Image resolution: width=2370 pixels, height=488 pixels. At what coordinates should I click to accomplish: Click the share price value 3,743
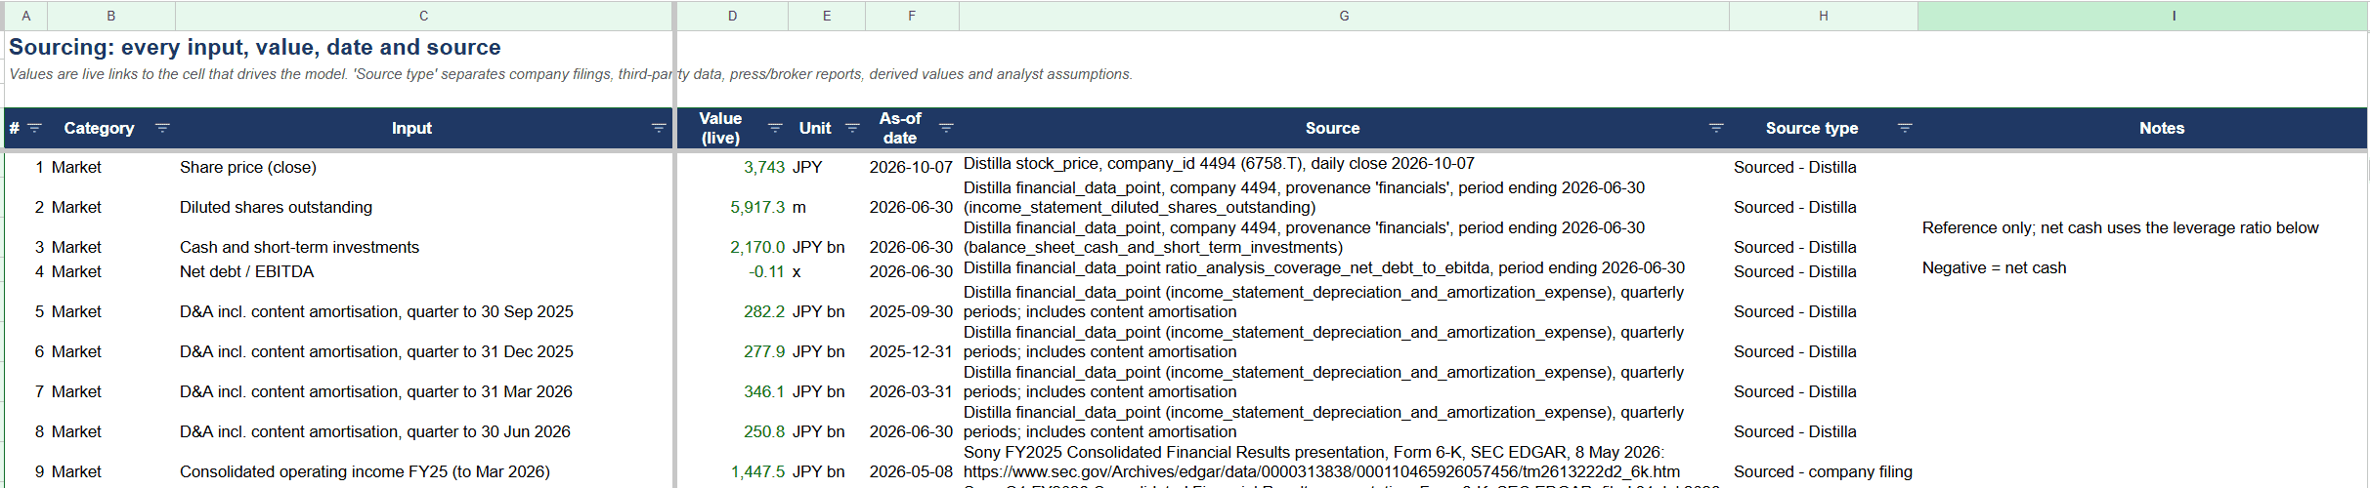763,168
